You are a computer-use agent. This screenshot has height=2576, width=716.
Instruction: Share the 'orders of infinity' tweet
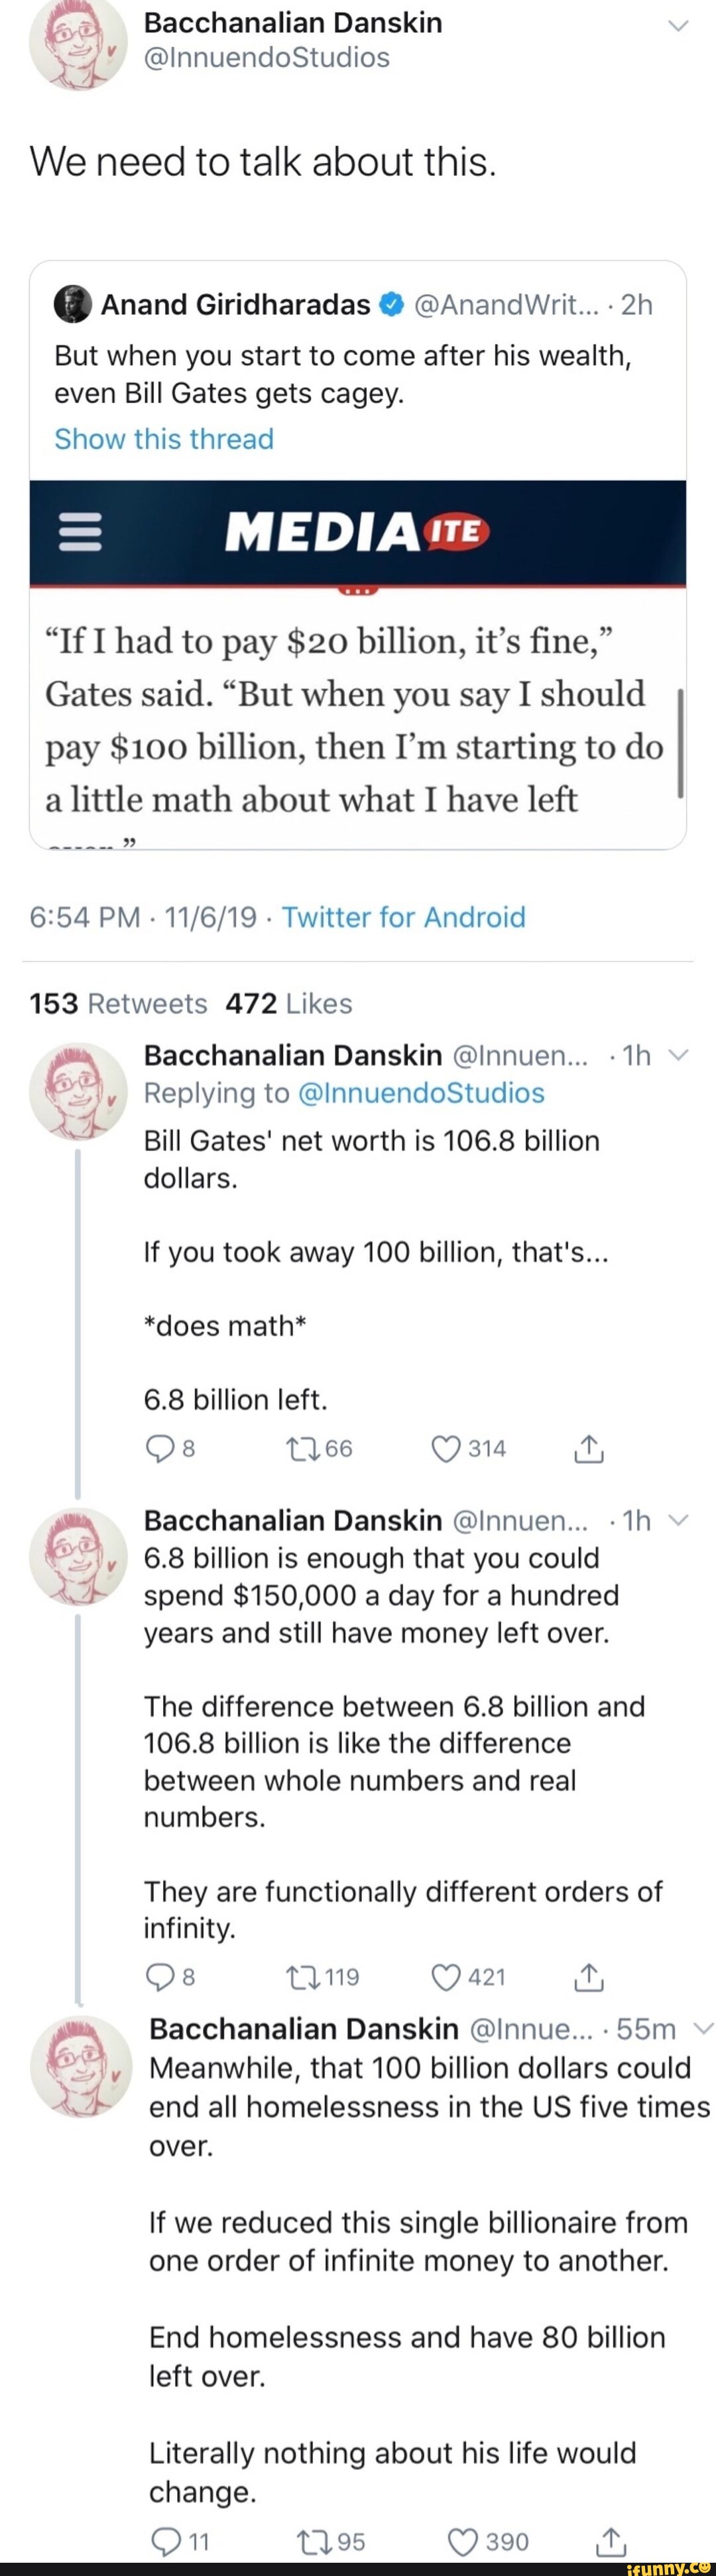click(589, 1976)
